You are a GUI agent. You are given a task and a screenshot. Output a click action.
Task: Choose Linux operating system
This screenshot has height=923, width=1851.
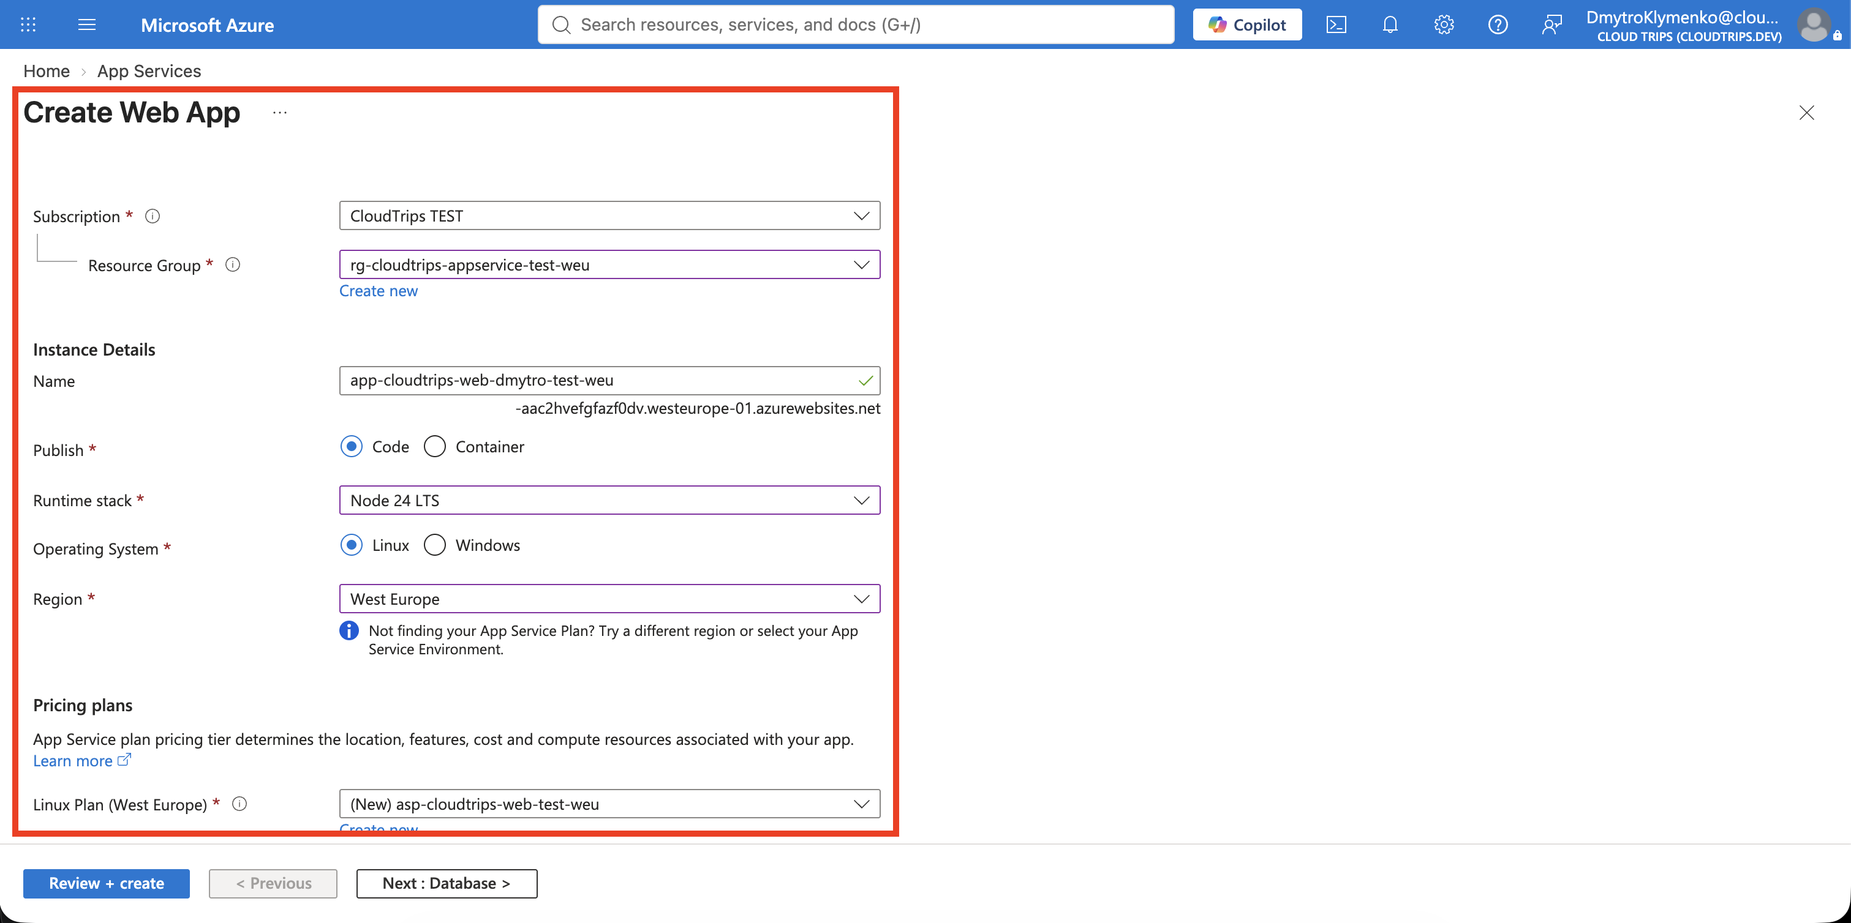point(352,545)
